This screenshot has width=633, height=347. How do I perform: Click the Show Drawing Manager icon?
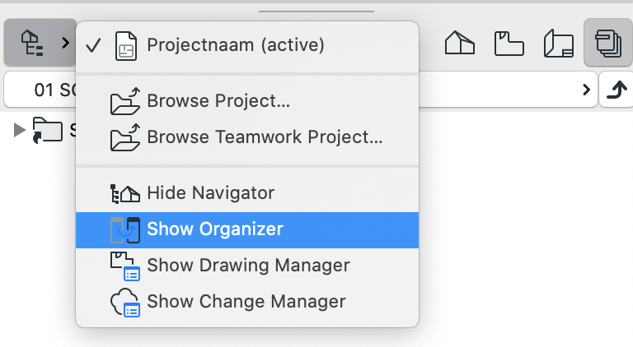point(125,266)
